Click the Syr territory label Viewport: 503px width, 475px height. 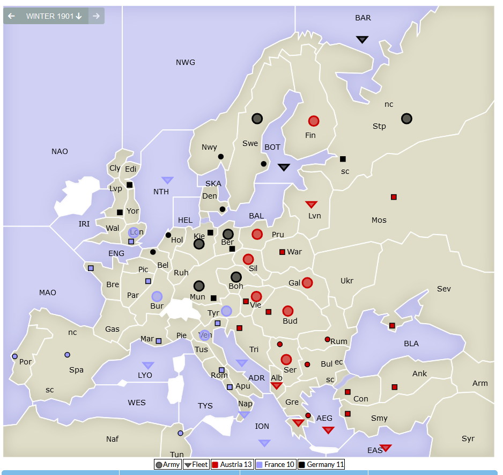468,439
